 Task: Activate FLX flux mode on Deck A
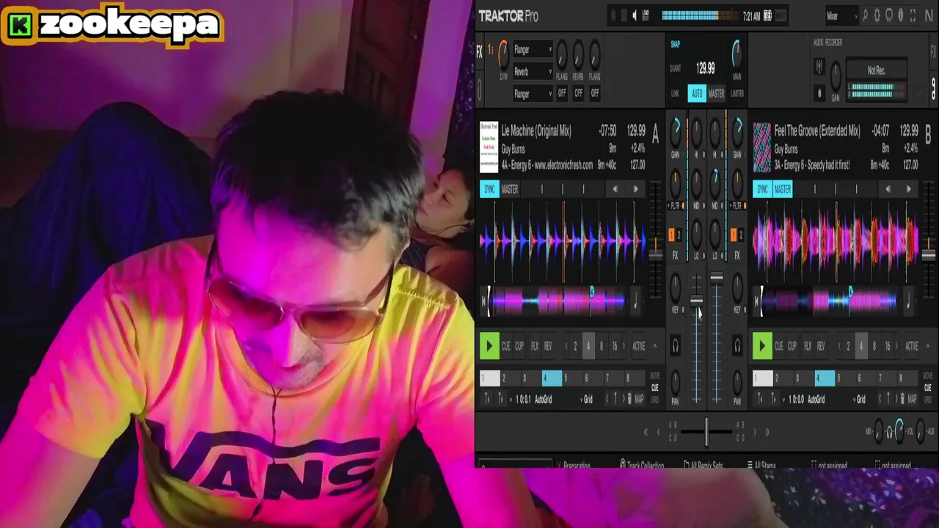(534, 346)
